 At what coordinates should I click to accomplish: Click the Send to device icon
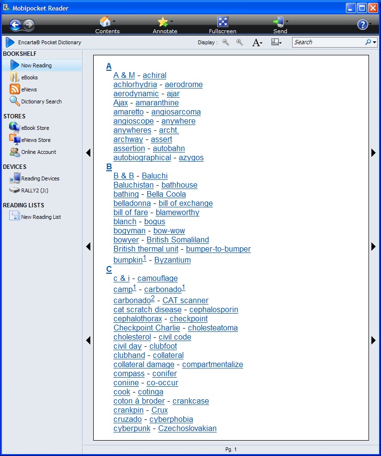tap(278, 22)
